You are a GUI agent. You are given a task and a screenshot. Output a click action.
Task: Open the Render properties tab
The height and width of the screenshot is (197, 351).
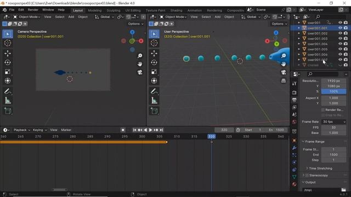coord(295,92)
